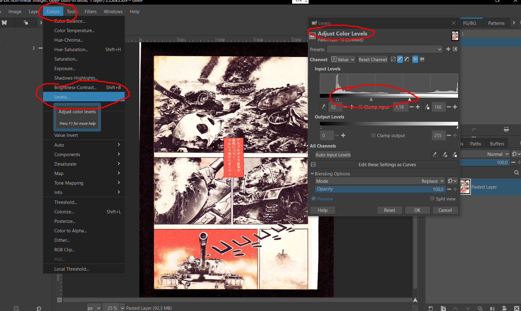The height and width of the screenshot is (311, 521).
Task: Switch to the Patterns tab
Action: 496,23
